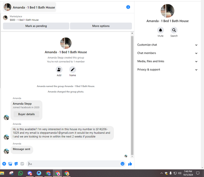Click the text 'Amanda Stepp created this group'

[x=66, y=58]
